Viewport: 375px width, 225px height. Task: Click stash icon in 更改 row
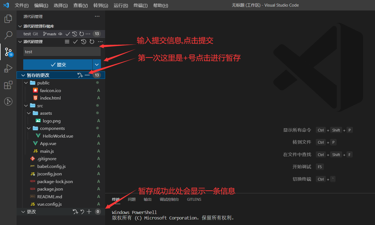point(75,212)
